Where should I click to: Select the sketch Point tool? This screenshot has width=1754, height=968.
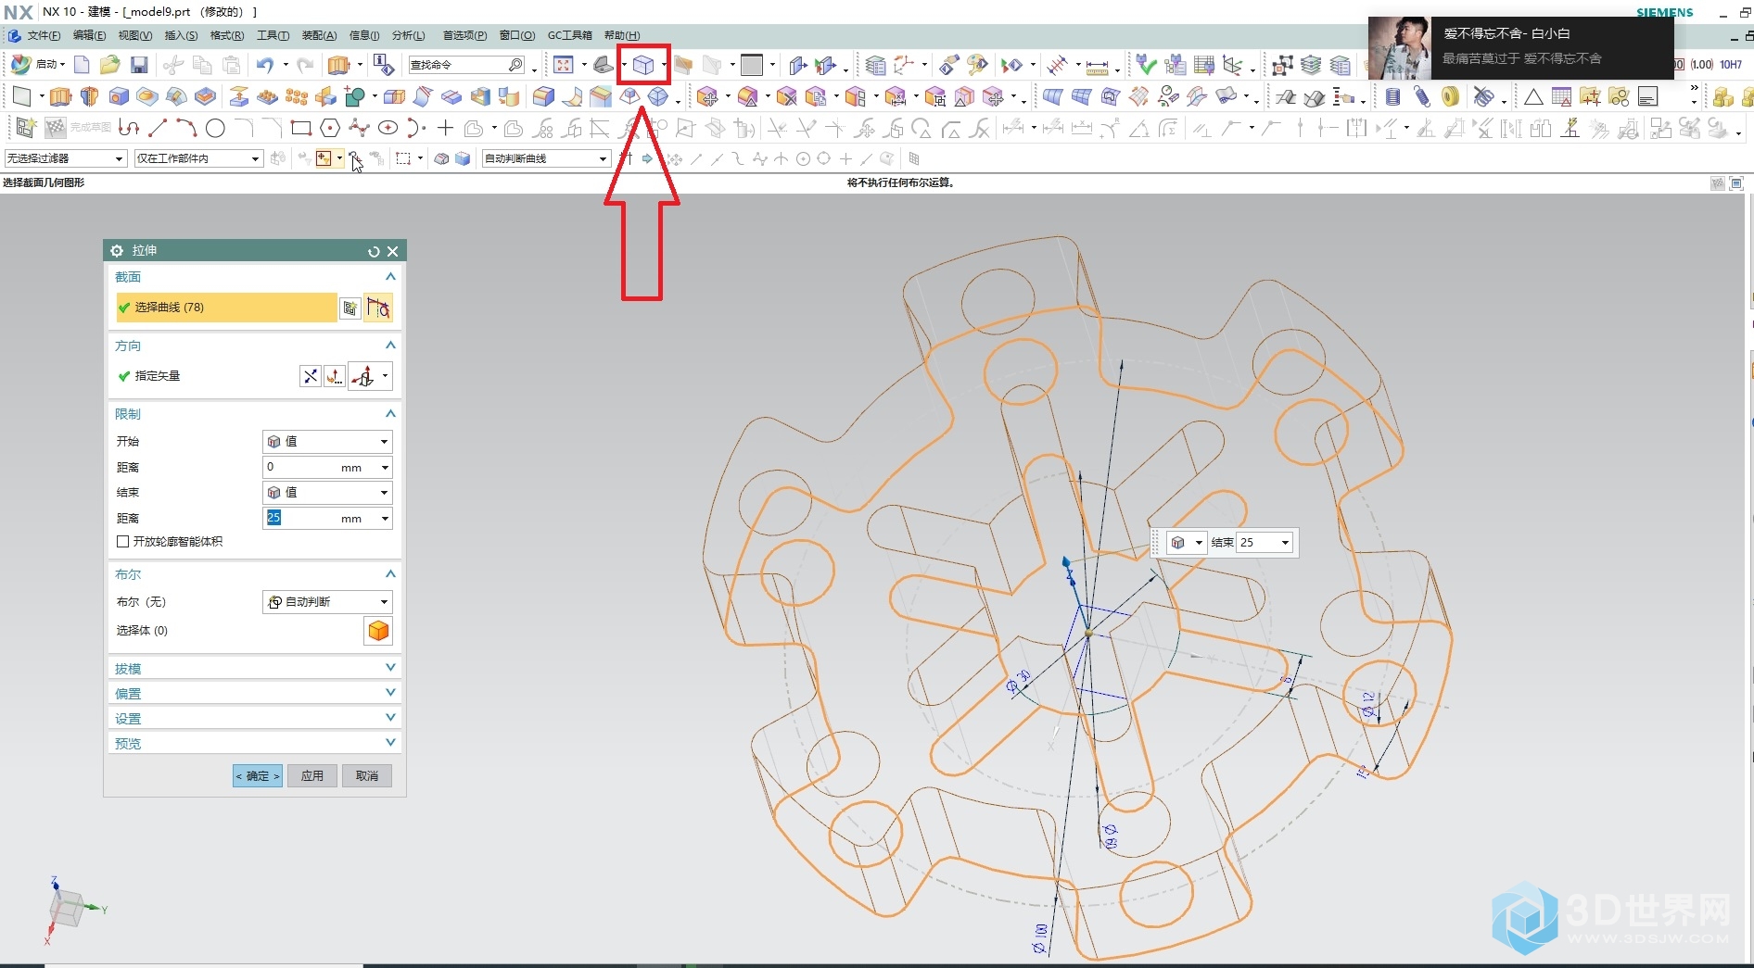445,128
